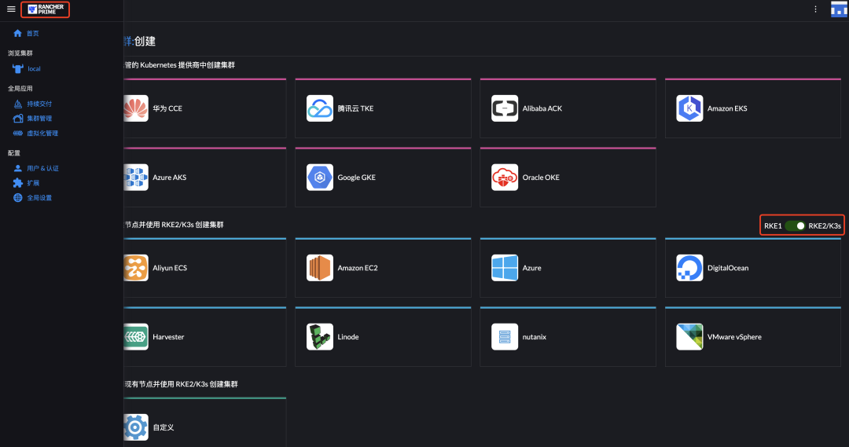Select the RKE1 label

coord(773,225)
